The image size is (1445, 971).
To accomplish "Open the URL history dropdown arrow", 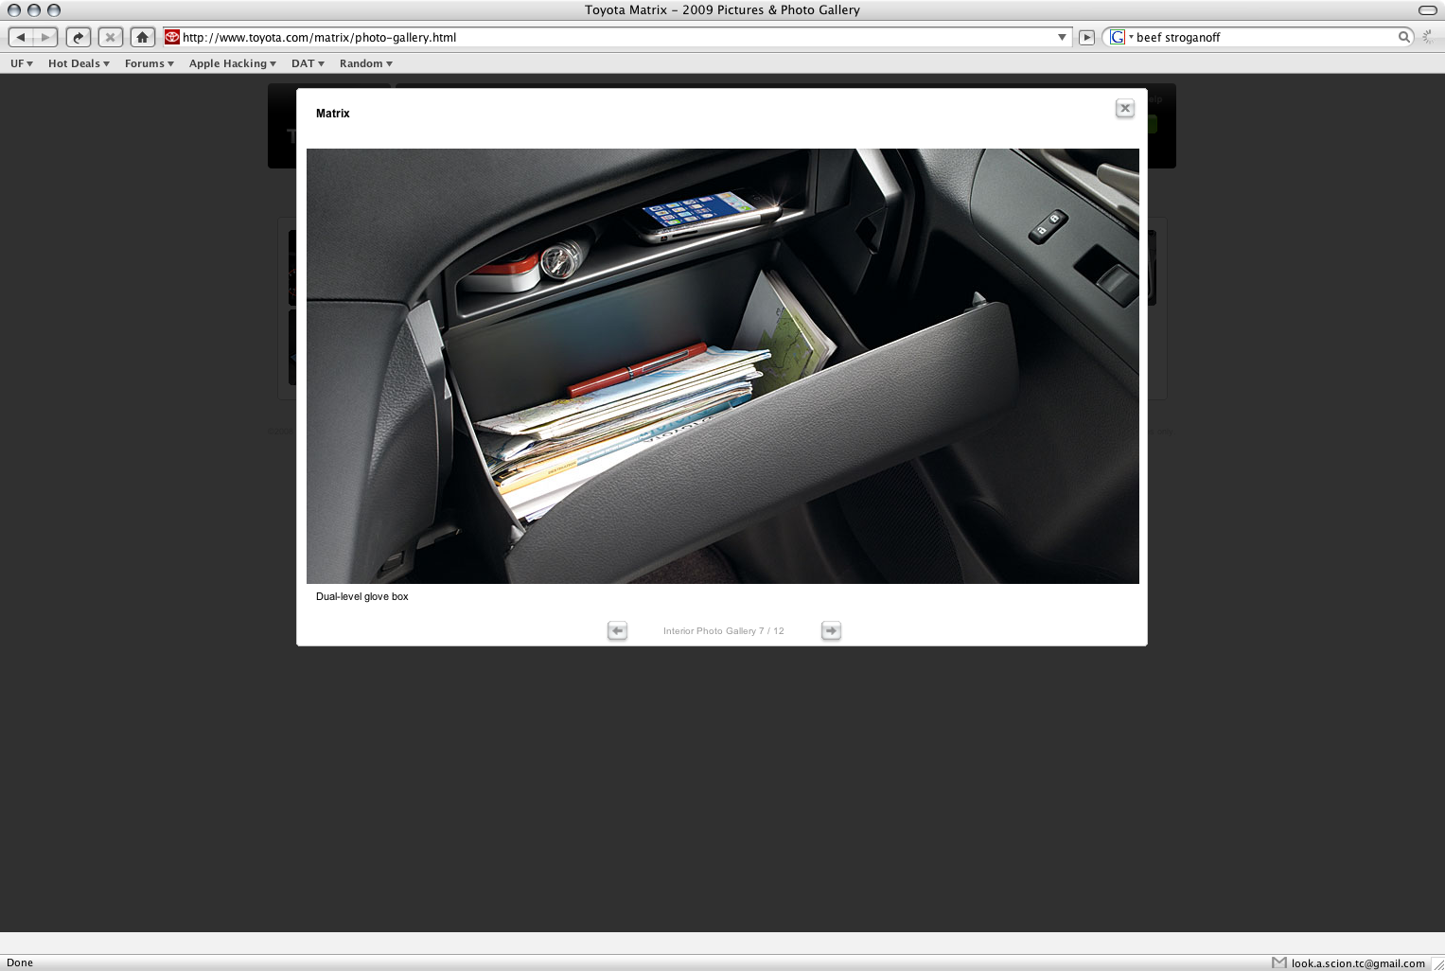I will [x=1062, y=37].
